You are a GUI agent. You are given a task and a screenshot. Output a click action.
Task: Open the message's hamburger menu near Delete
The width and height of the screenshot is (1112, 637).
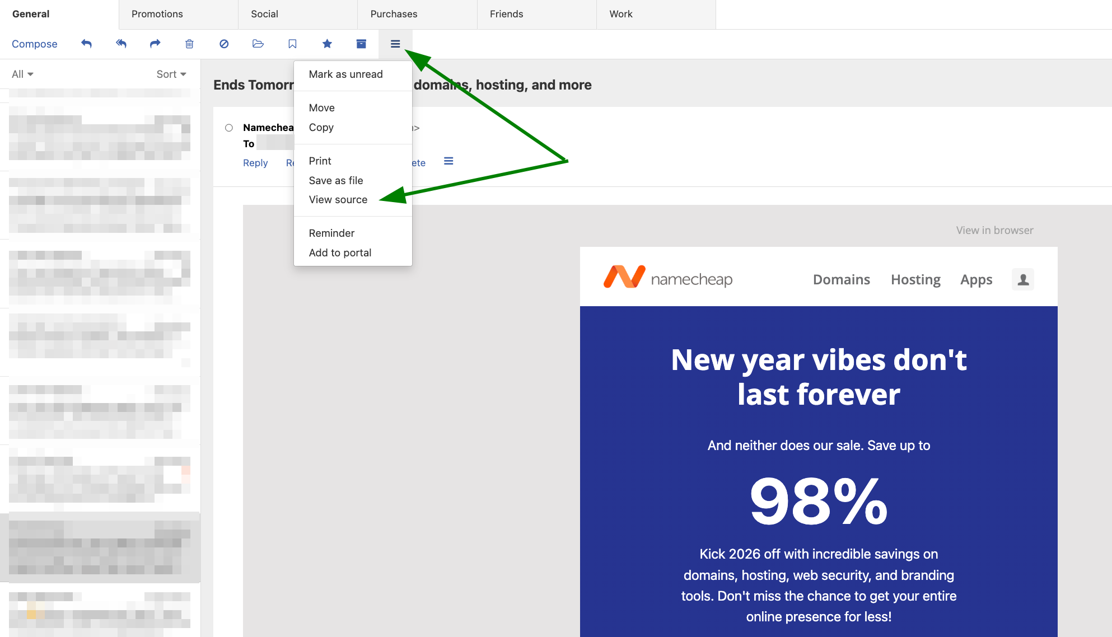pos(448,161)
